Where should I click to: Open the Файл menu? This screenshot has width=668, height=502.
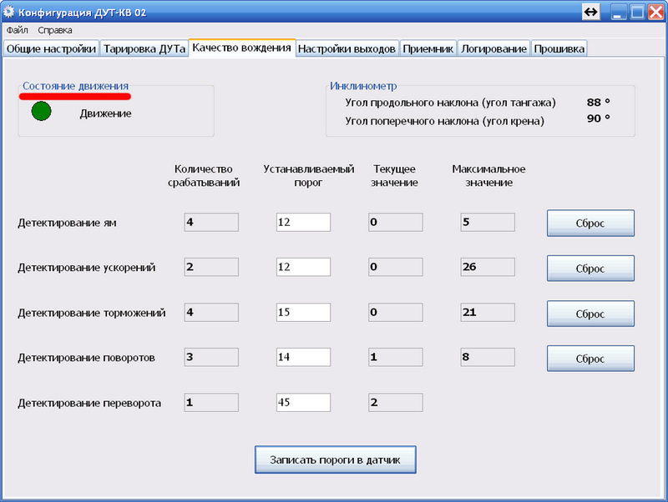tap(17, 30)
